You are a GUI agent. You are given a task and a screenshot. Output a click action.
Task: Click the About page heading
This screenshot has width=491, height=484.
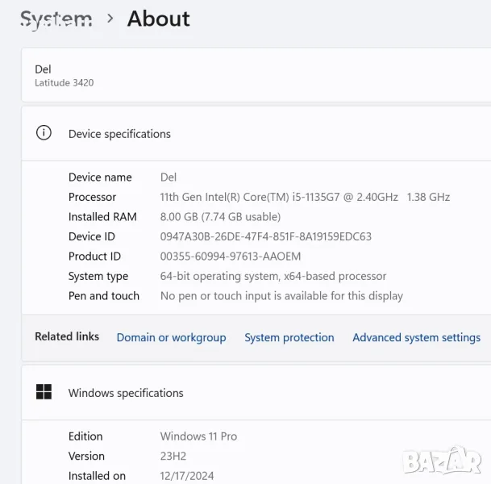159,19
